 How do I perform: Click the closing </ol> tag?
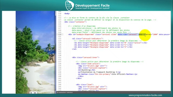tap(74, 49)
